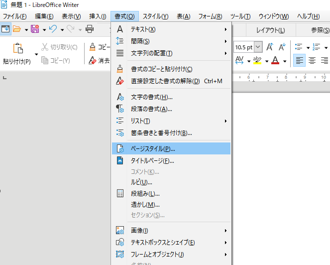This screenshot has height=265, width=330.
Task: Click the AV character spacing icon
Action: click(239, 60)
